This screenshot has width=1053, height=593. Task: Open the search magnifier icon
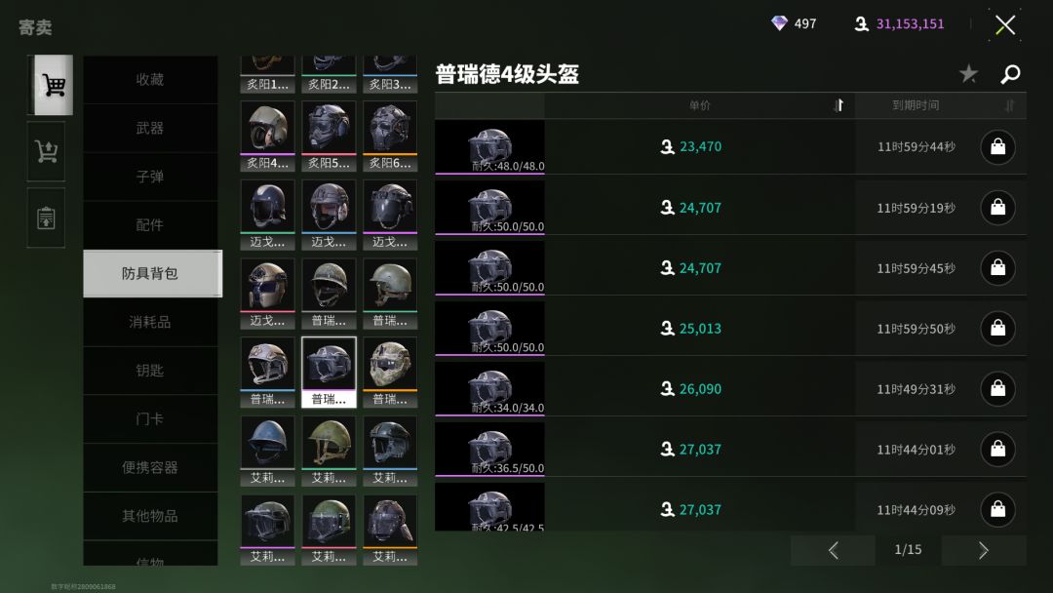(1010, 74)
